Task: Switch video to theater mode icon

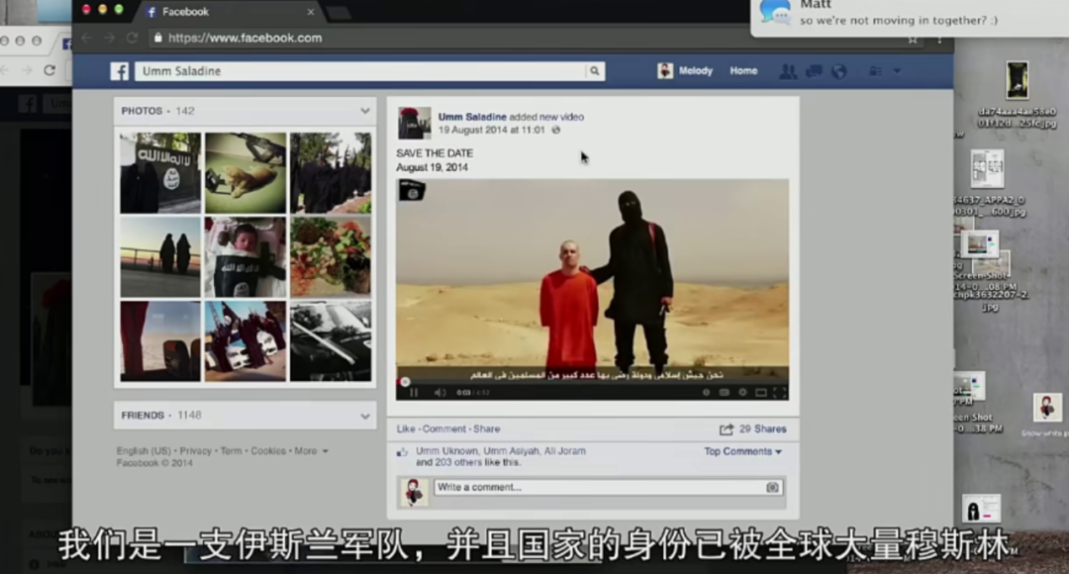Action: [761, 392]
